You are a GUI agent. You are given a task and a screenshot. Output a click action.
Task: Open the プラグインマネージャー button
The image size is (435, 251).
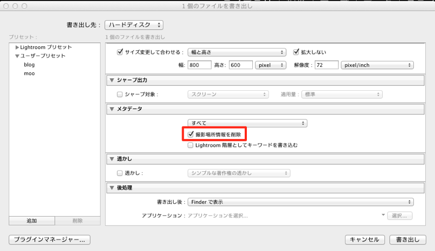[x=49, y=240]
